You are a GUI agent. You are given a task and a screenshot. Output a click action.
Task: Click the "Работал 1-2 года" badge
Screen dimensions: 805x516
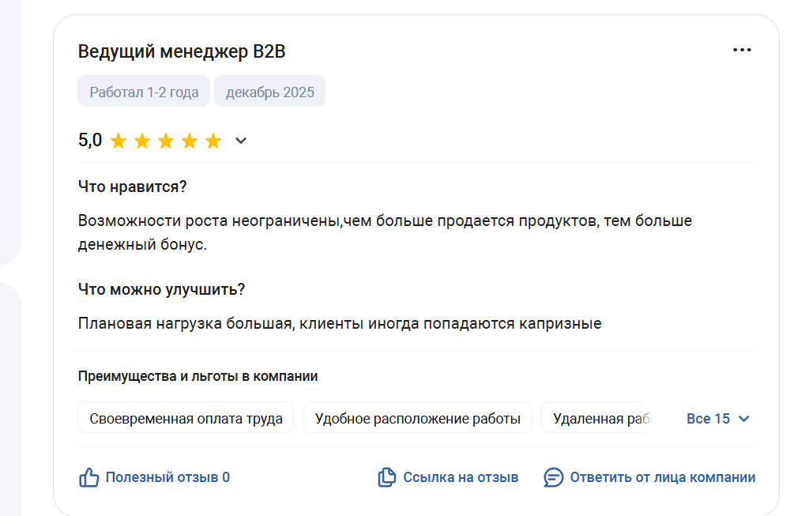pos(144,92)
